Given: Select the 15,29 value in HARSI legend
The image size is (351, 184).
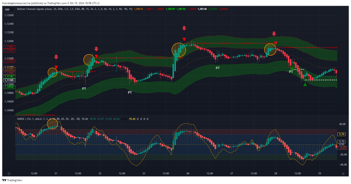Looking at the screenshot, I should [108, 119].
